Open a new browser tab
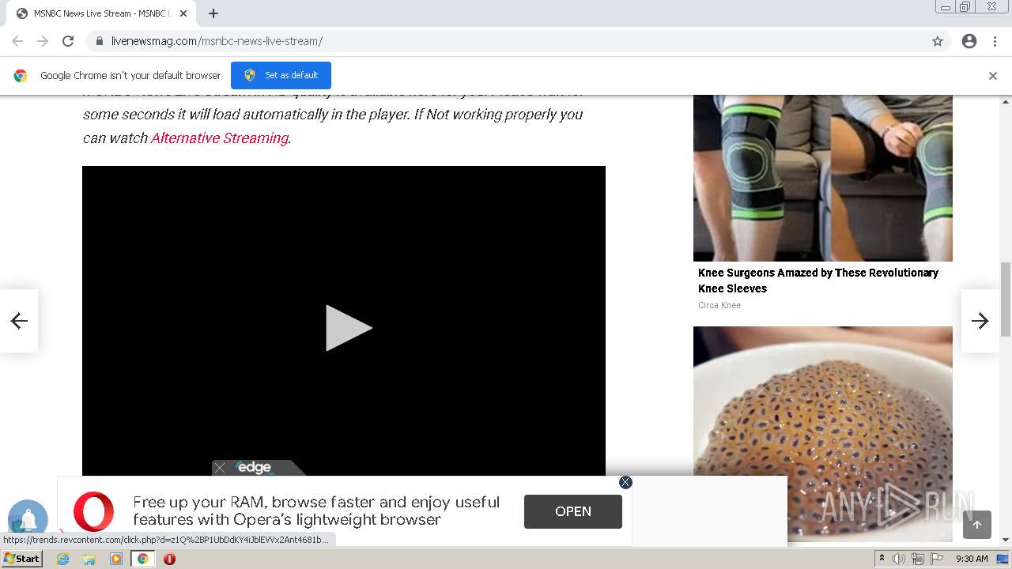 point(213,13)
